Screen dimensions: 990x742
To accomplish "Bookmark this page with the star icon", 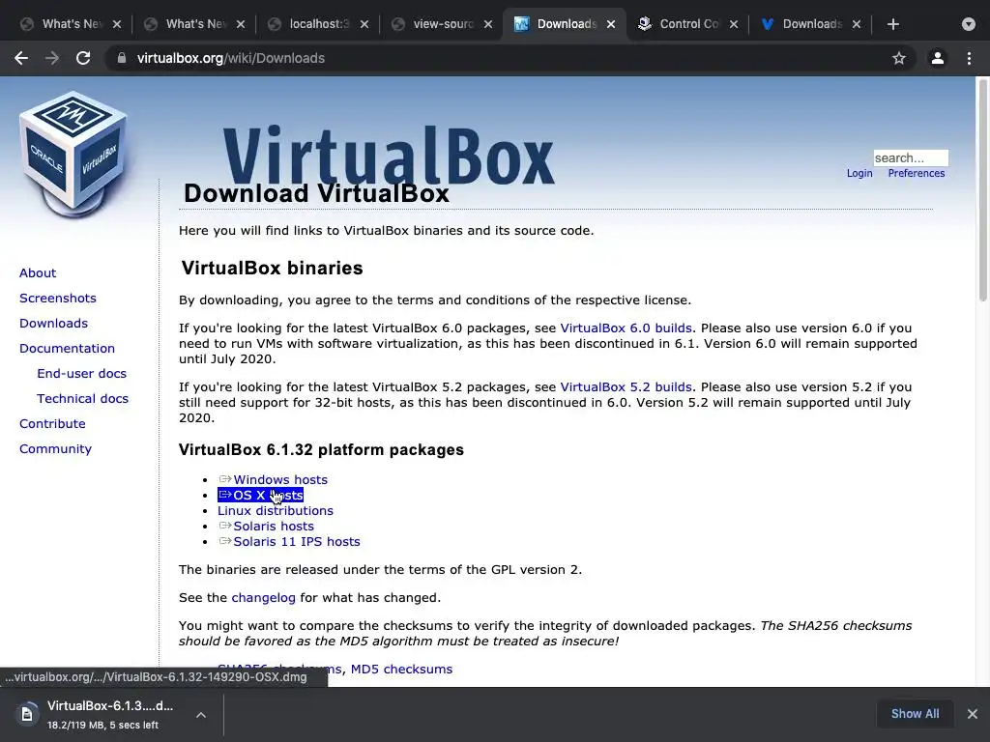I will [899, 58].
